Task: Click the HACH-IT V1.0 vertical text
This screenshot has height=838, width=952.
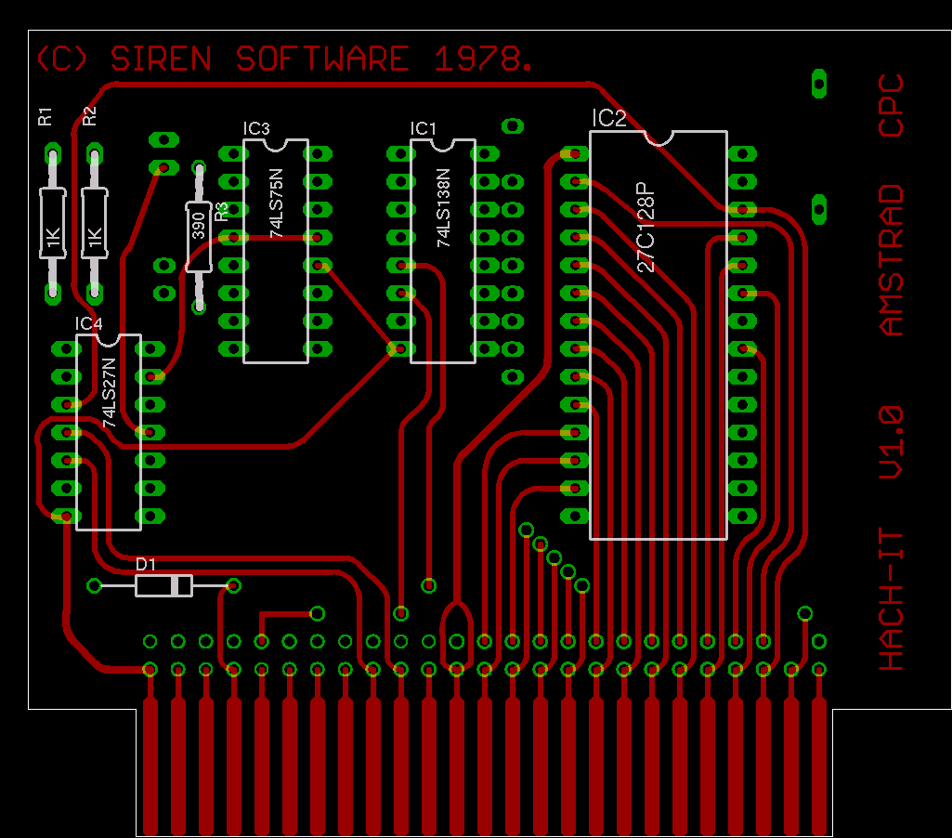Action: point(891,537)
